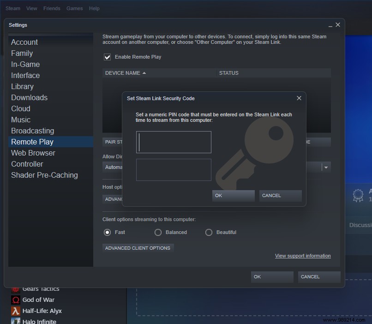Viewport: 372px width, 324px height.
Task: Open the Friends menu
Action: (x=52, y=8)
